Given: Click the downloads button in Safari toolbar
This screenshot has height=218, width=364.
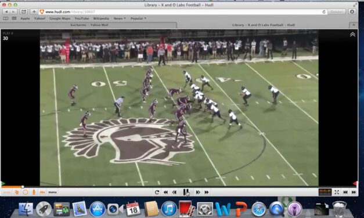Looking at the screenshot, I should [x=352, y=12].
